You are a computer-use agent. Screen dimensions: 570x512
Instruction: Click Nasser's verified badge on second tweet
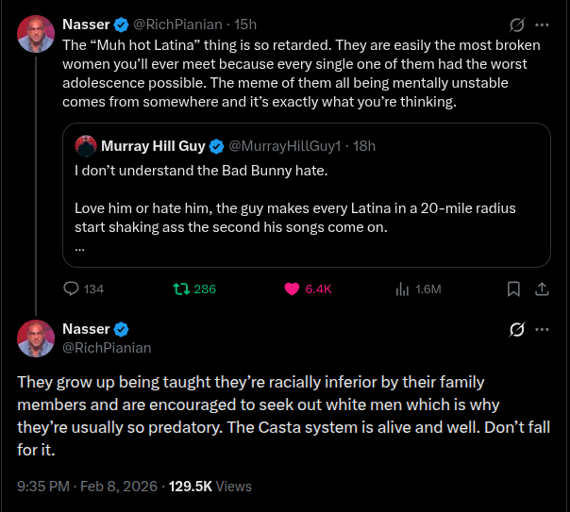click(x=122, y=329)
